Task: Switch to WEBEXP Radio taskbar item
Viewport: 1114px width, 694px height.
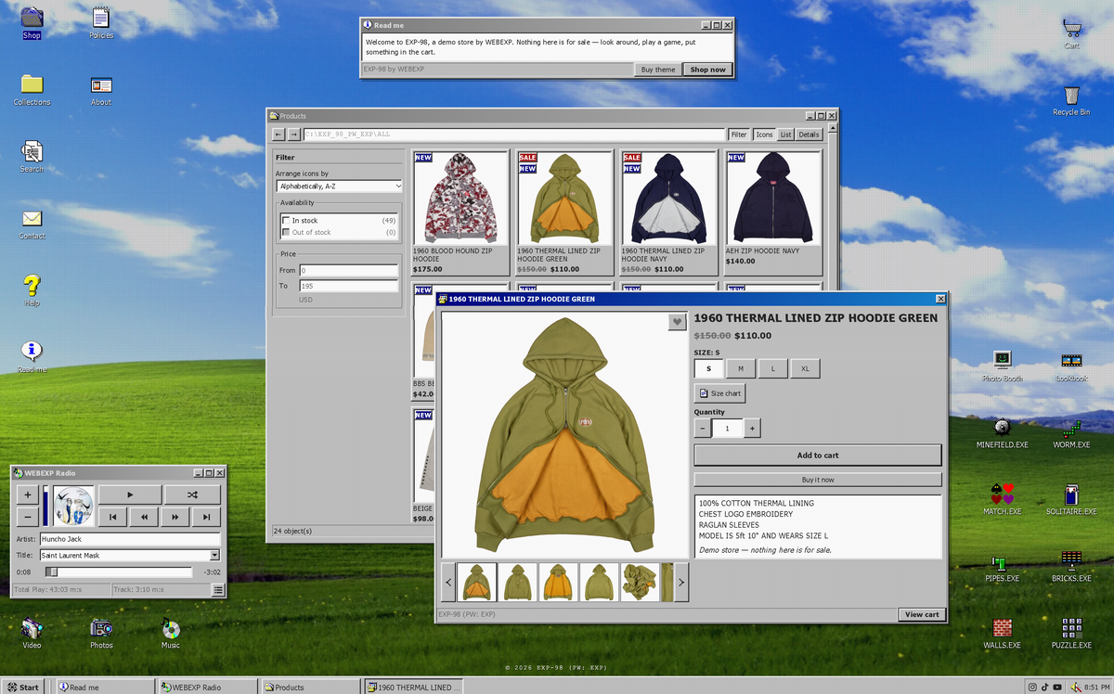Action: pyautogui.click(x=209, y=688)
